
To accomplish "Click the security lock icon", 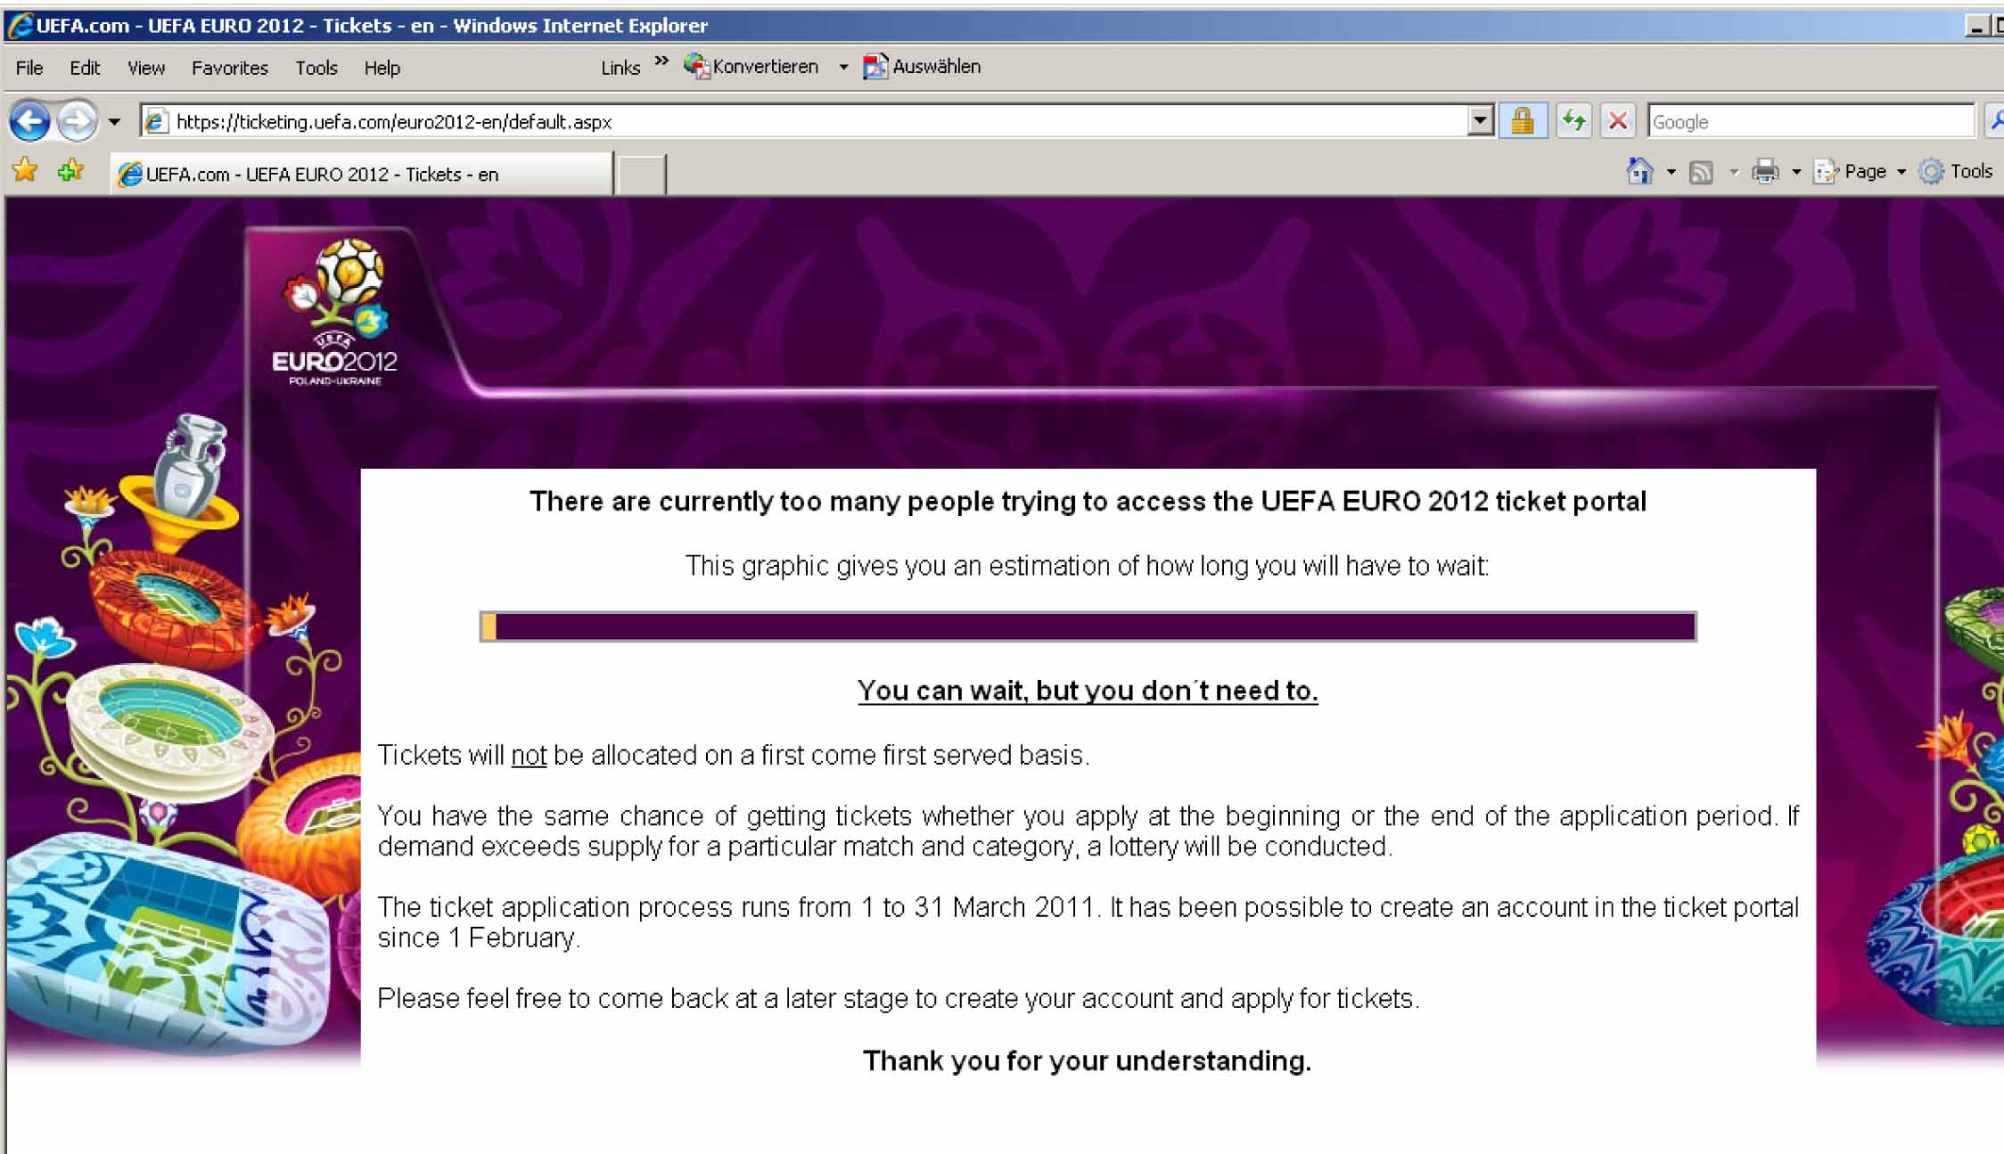I will 1523,120.
